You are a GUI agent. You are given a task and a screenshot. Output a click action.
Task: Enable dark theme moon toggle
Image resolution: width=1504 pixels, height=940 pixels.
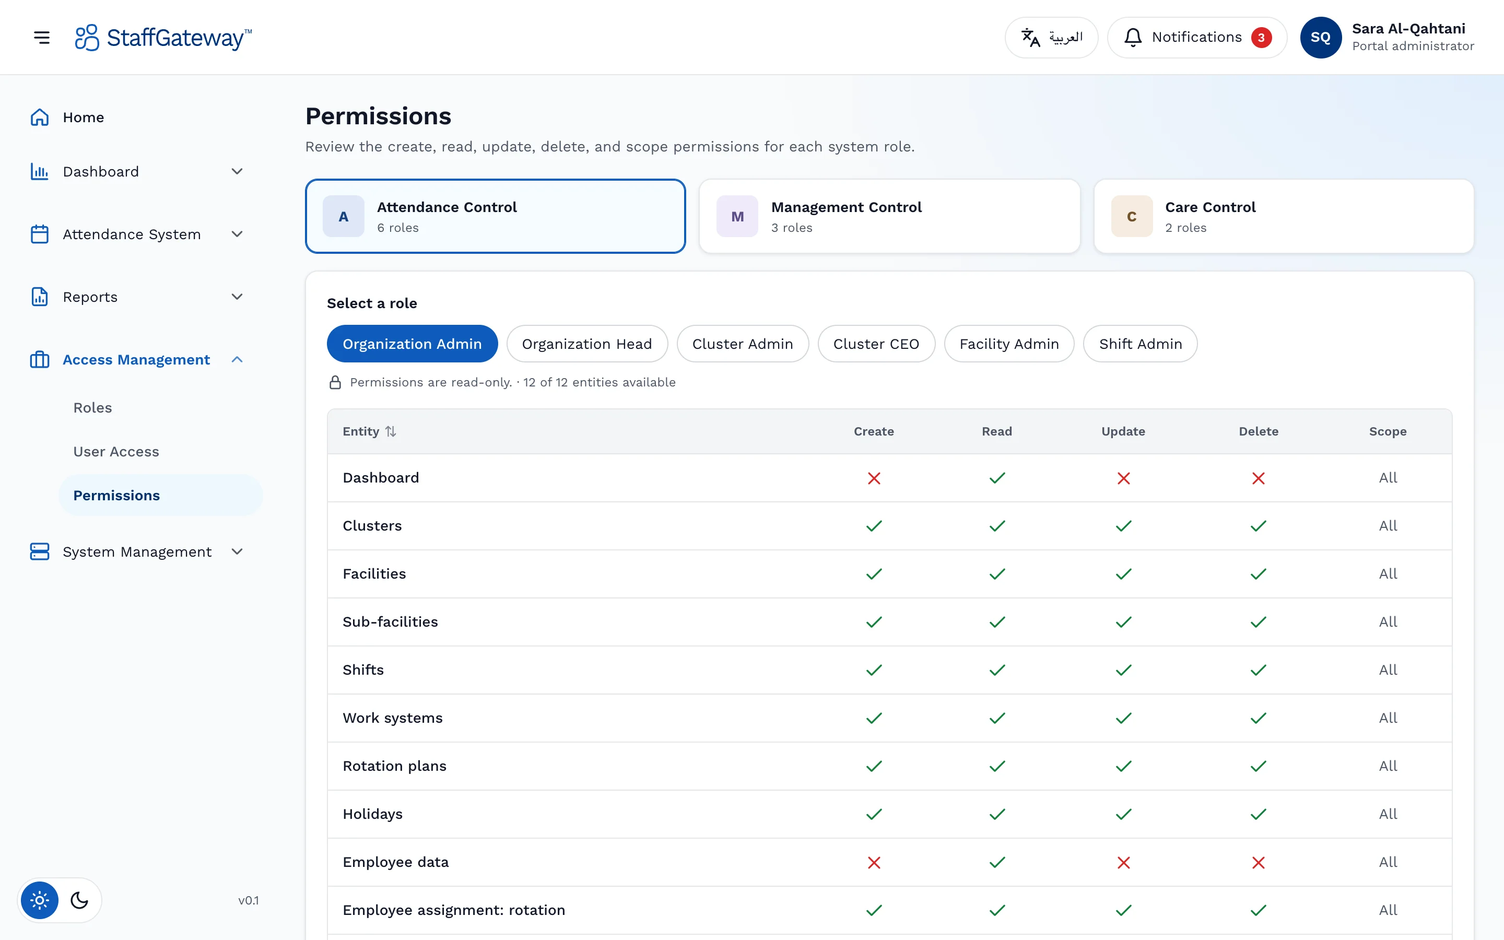[x=79, y=900]
